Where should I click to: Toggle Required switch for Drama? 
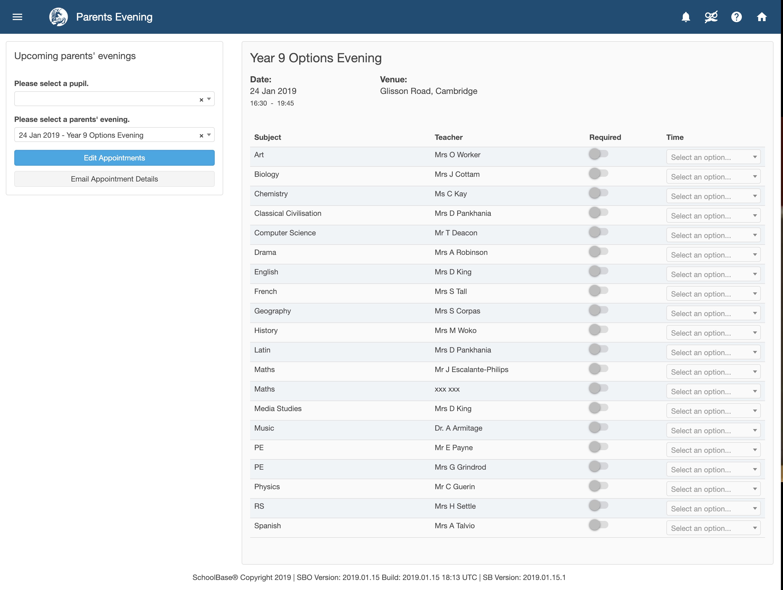pos(598,251)
